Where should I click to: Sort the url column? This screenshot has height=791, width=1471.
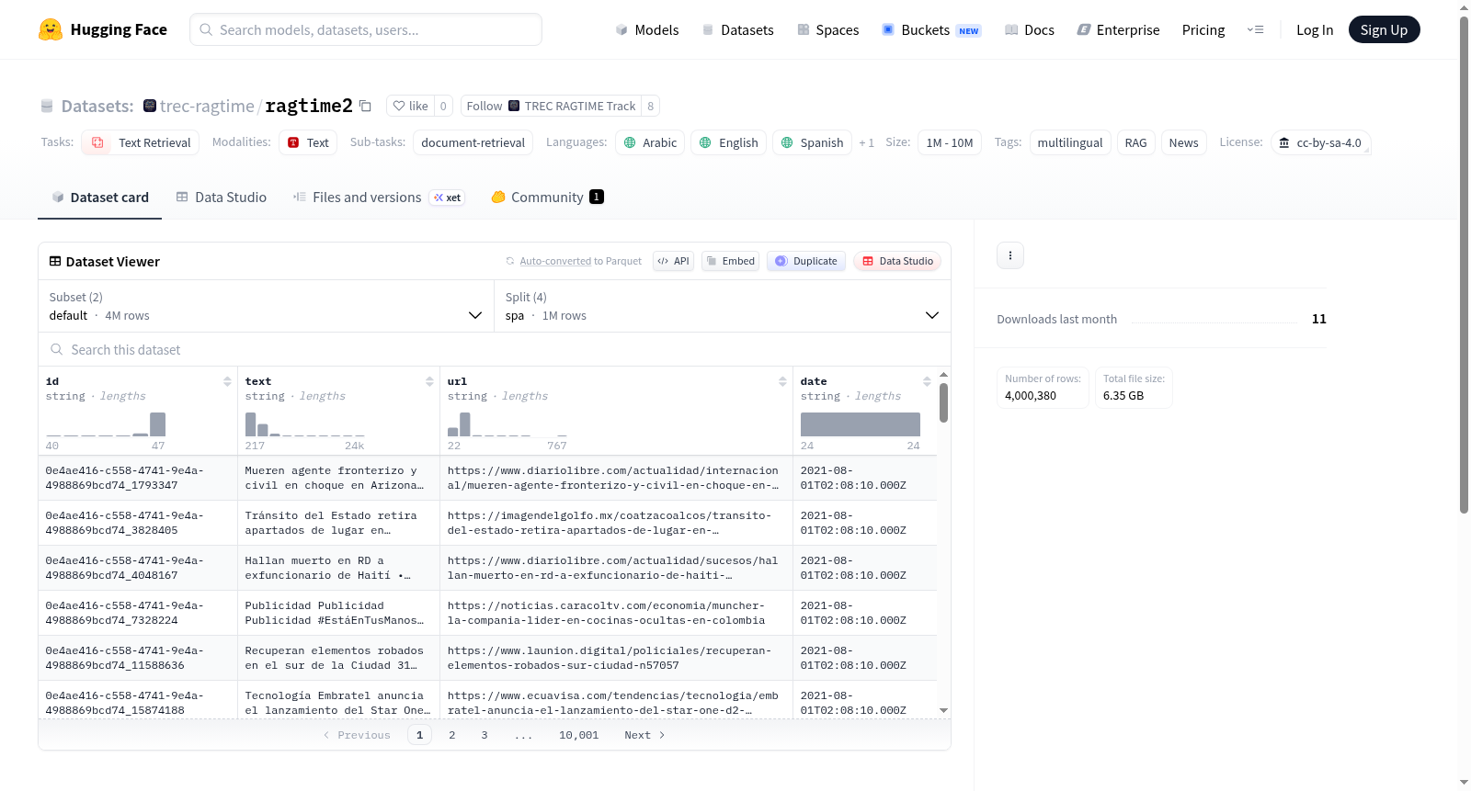click(x=782, y=381)
